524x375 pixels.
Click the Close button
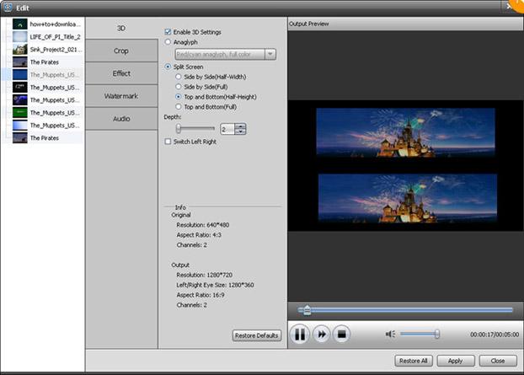click(x=498, y=361)
